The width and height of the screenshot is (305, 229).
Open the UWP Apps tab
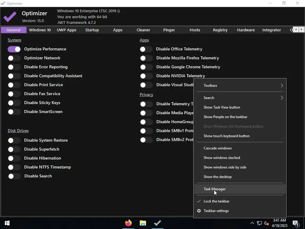66,30
